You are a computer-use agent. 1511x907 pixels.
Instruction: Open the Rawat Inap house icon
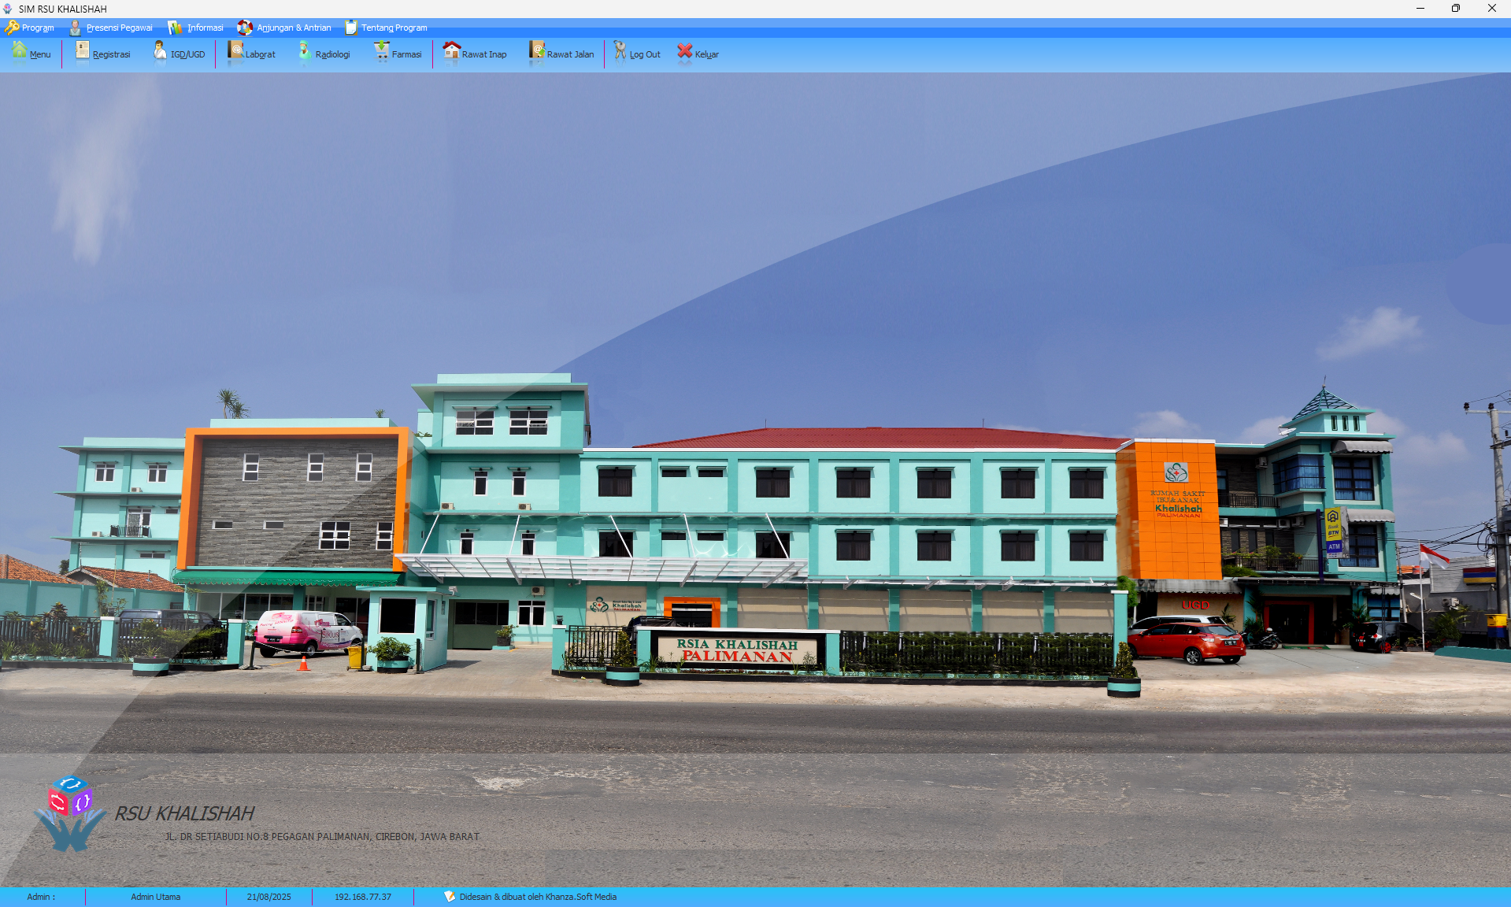pos(451,50)
